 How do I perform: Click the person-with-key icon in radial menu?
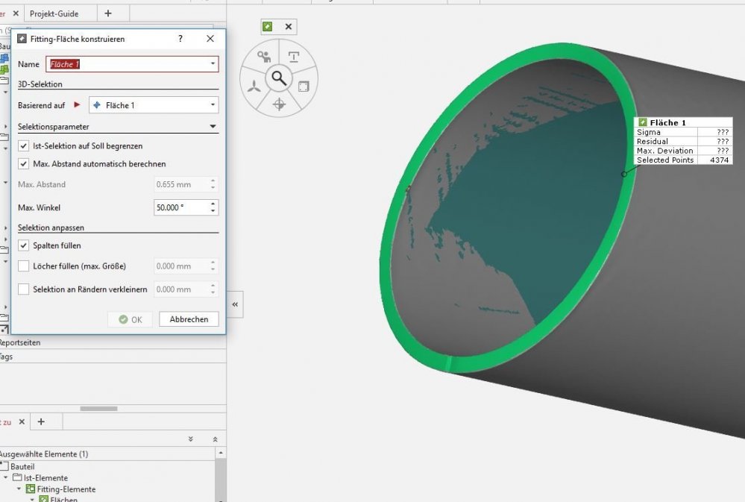click(263, 56)
